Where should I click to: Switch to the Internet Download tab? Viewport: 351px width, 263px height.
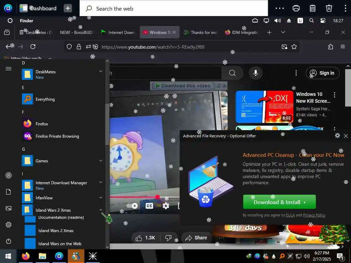tap(118, 33)
